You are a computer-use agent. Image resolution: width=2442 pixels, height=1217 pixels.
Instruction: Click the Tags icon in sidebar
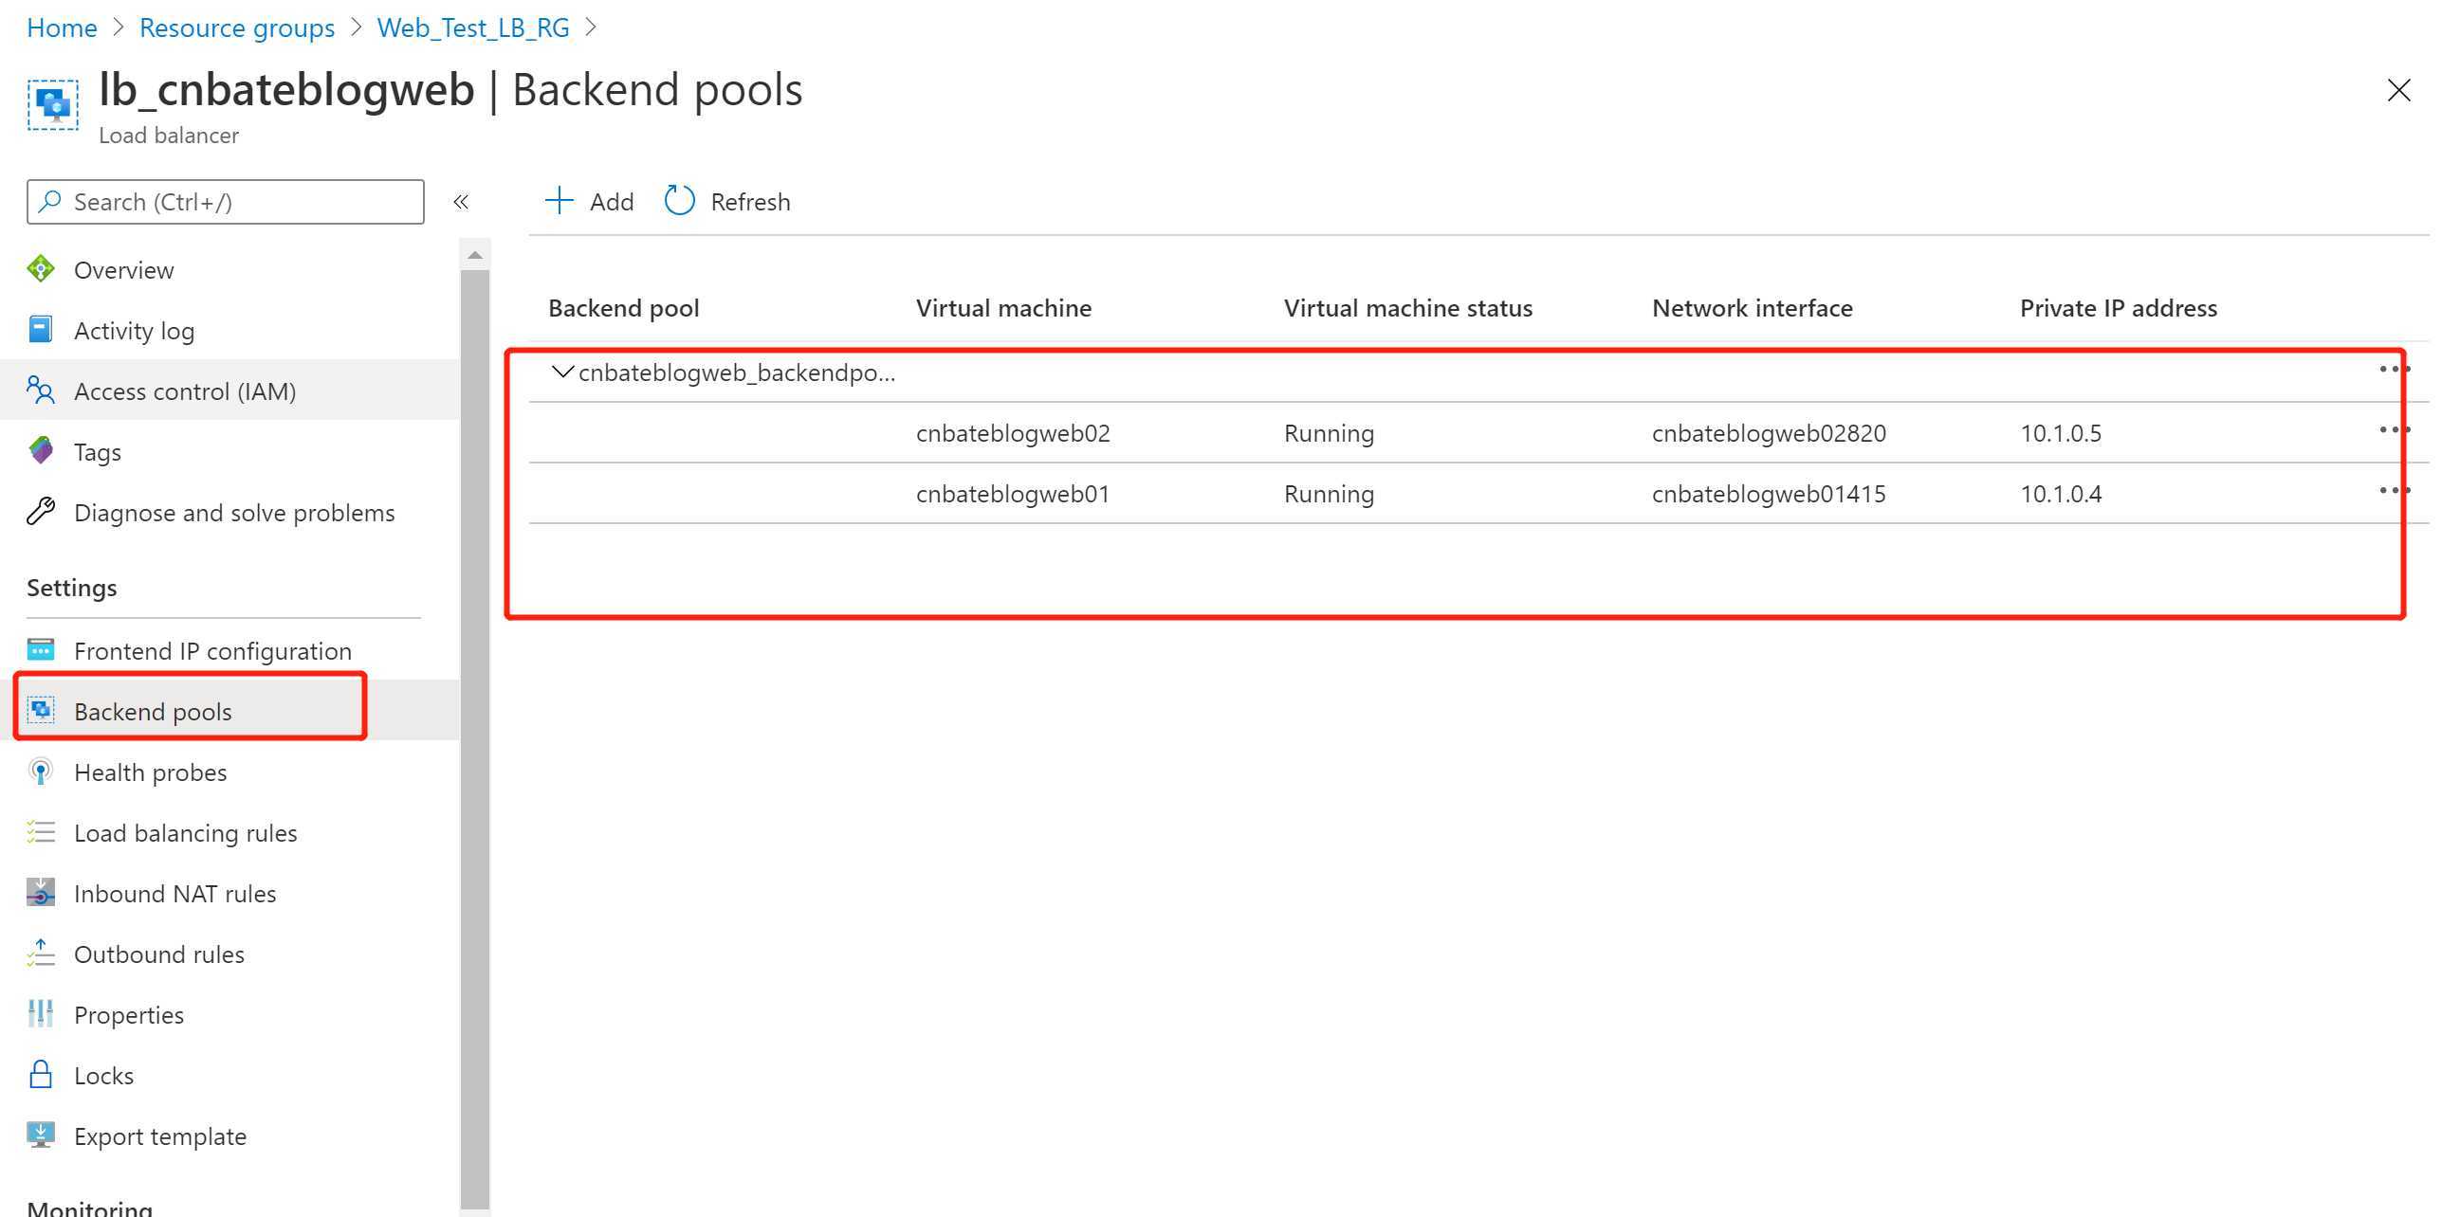pyautogui.click(x=41, y=451)
